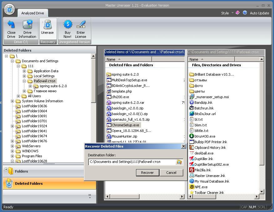Expand the LostFolder19324 tree node

coord(13,126)
